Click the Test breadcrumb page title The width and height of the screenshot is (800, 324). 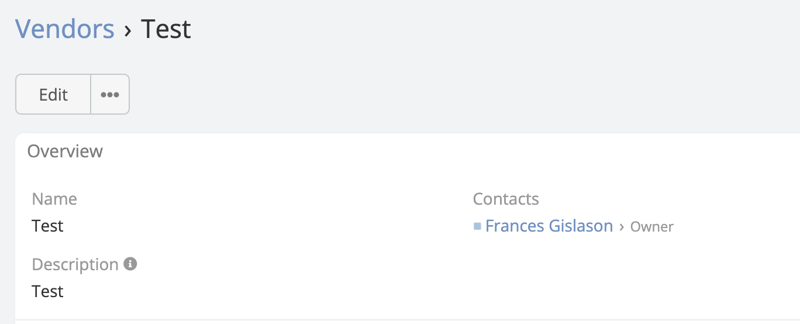(166, 29)
